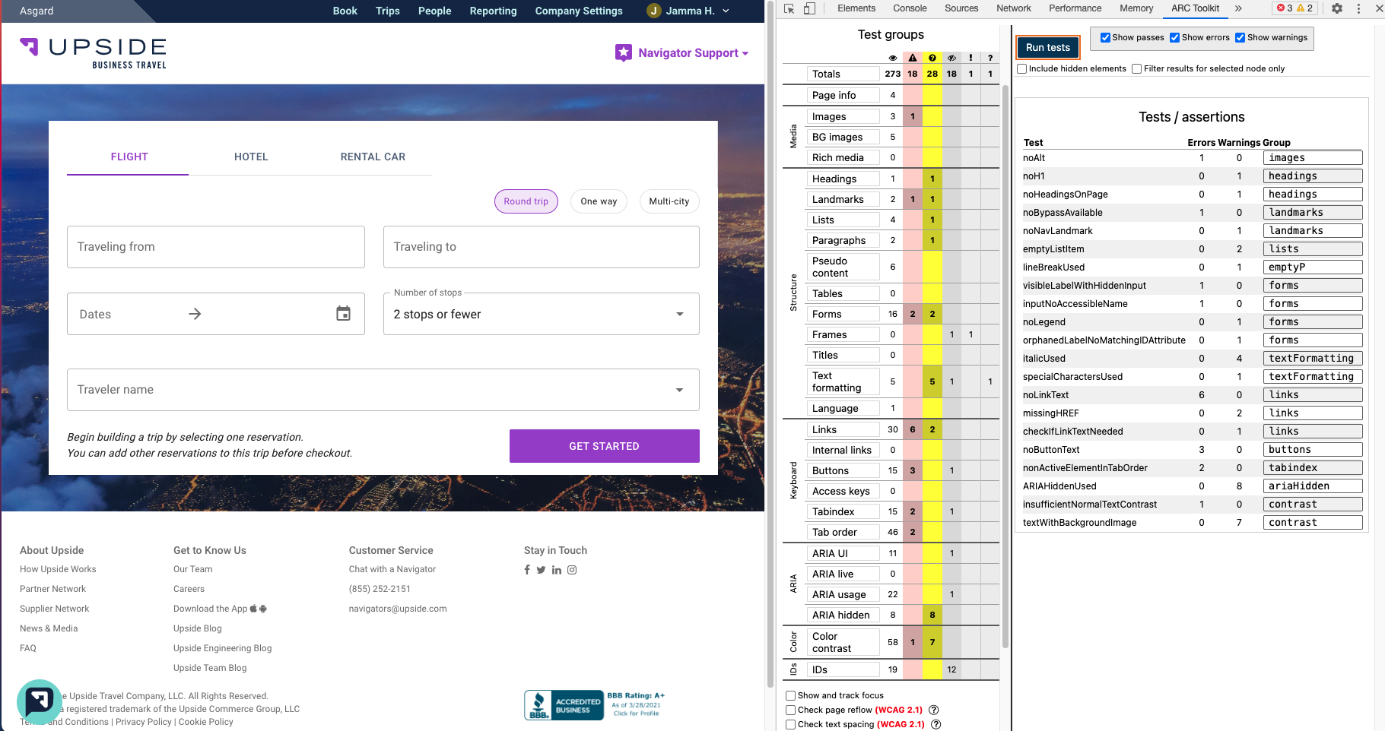
Task: Click the images group for noAlt test
Action: click(1313, 157)
